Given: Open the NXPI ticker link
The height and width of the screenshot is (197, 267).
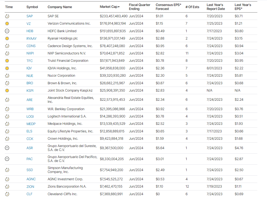Looking at the screenshot, I should click(x=30, y=53).
